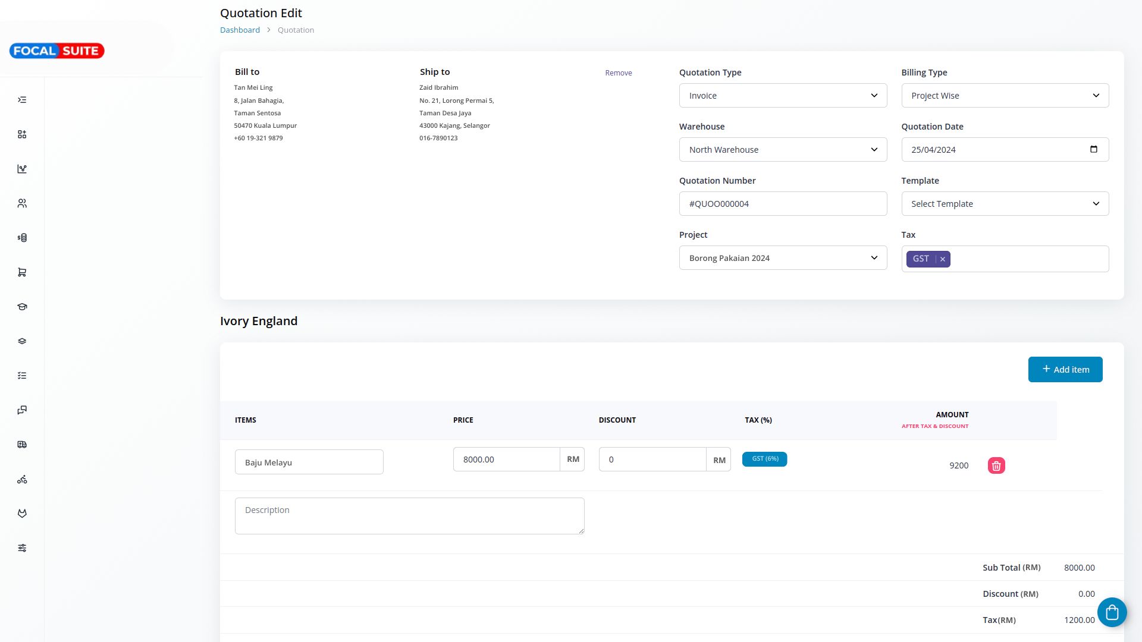Viewport: 1142px width, 642px height.
Task: Open the Quotation Date calendar picker icon
Action: pyautogui.click(x=1093, y=149)
